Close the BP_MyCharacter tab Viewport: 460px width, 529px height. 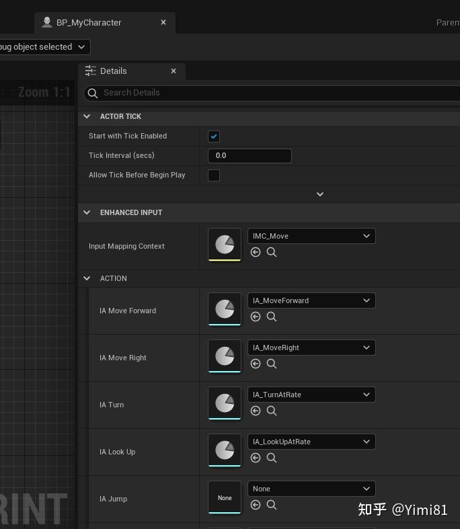(x=163, y=22)
